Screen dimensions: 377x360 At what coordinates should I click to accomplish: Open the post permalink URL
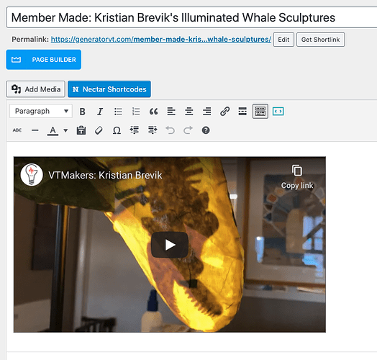pyautogui.click(x=161, y=39)
